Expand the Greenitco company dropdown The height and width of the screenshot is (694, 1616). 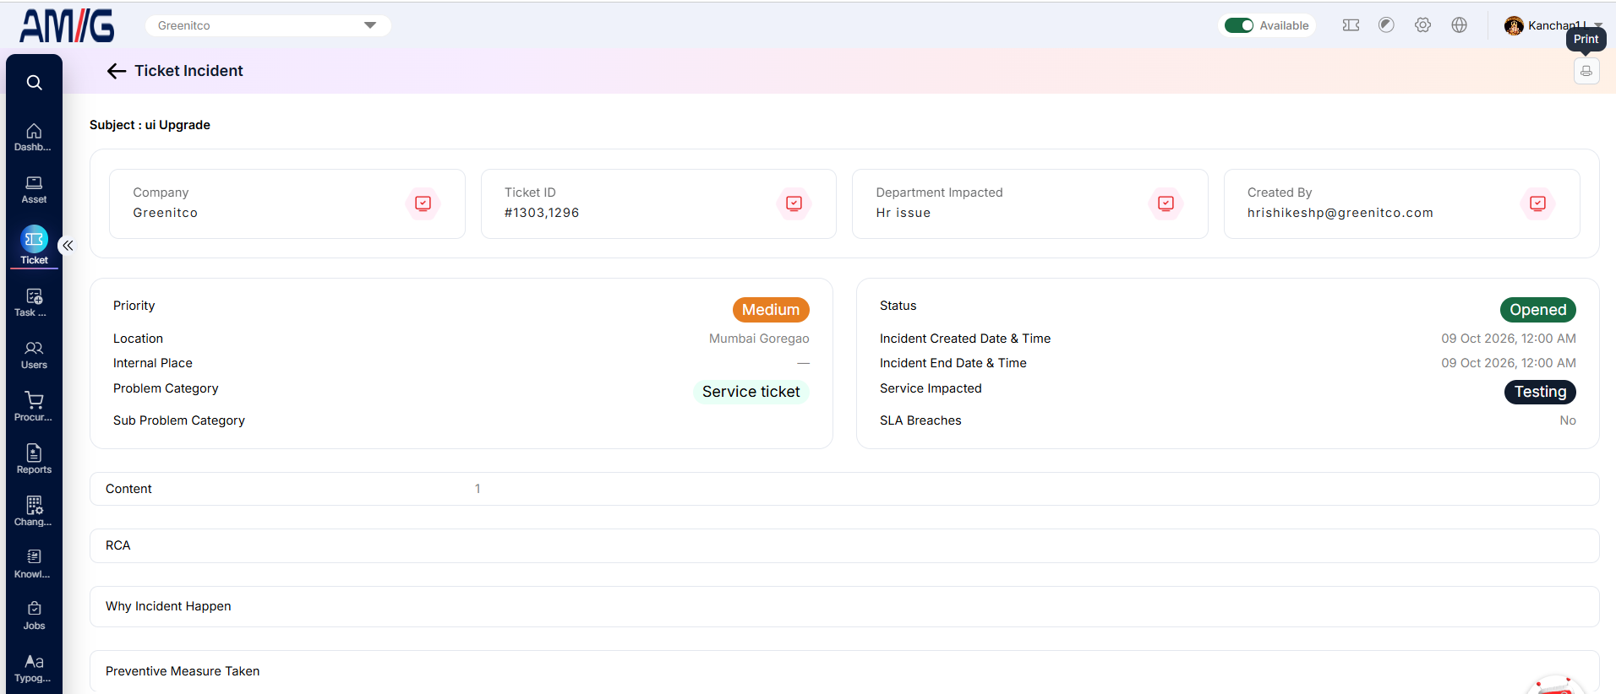[x=268, y=25]
